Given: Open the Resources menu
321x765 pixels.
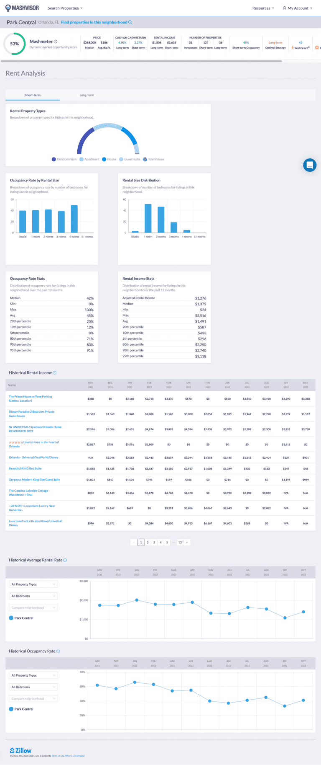Looking at the screenshot, I should point(263,8).
